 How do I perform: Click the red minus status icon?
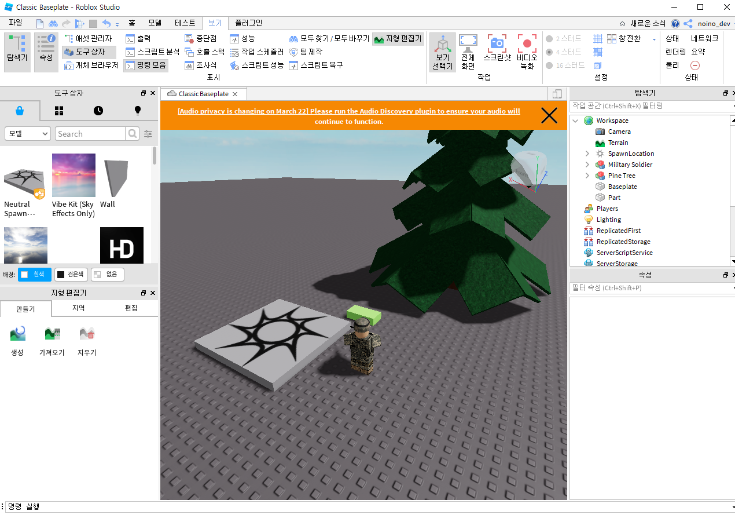point(695,65)
